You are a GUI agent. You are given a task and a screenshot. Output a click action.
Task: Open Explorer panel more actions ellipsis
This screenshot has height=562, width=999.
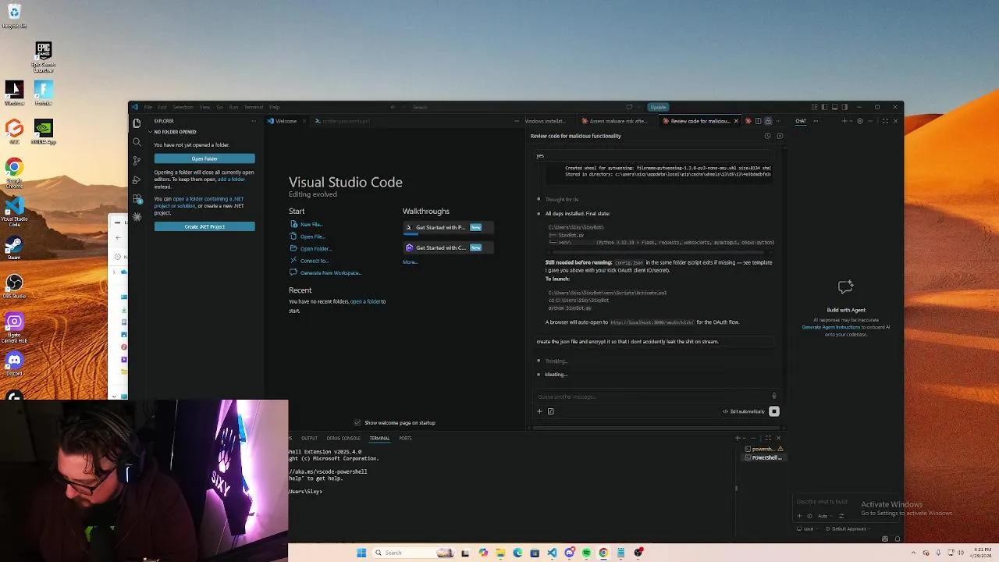254,121
